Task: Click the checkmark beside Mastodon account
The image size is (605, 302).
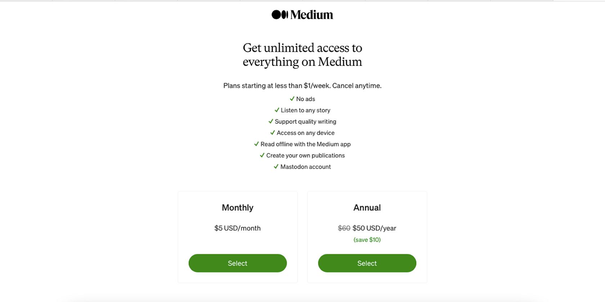Action: point(276,166)
